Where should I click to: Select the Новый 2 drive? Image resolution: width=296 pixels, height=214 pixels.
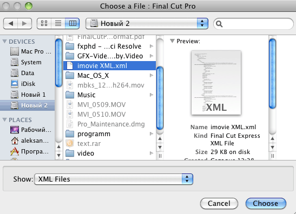28,105
